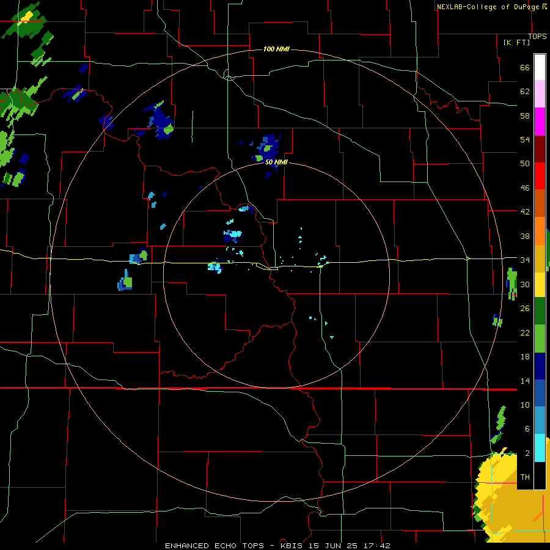The width and height of the screenshot is (550, 550).
Task: Pick the bright yellow legend swatch
Action: point(540,285)
